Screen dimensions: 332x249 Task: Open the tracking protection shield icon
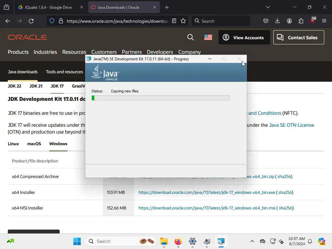point(52,21)
